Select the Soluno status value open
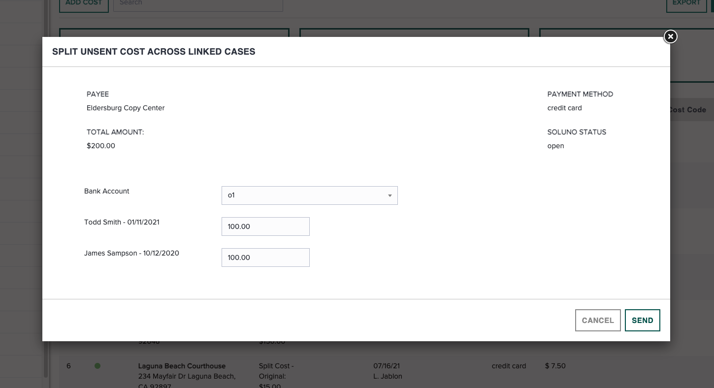Screen dimensions: 714x388 point(555,146)
